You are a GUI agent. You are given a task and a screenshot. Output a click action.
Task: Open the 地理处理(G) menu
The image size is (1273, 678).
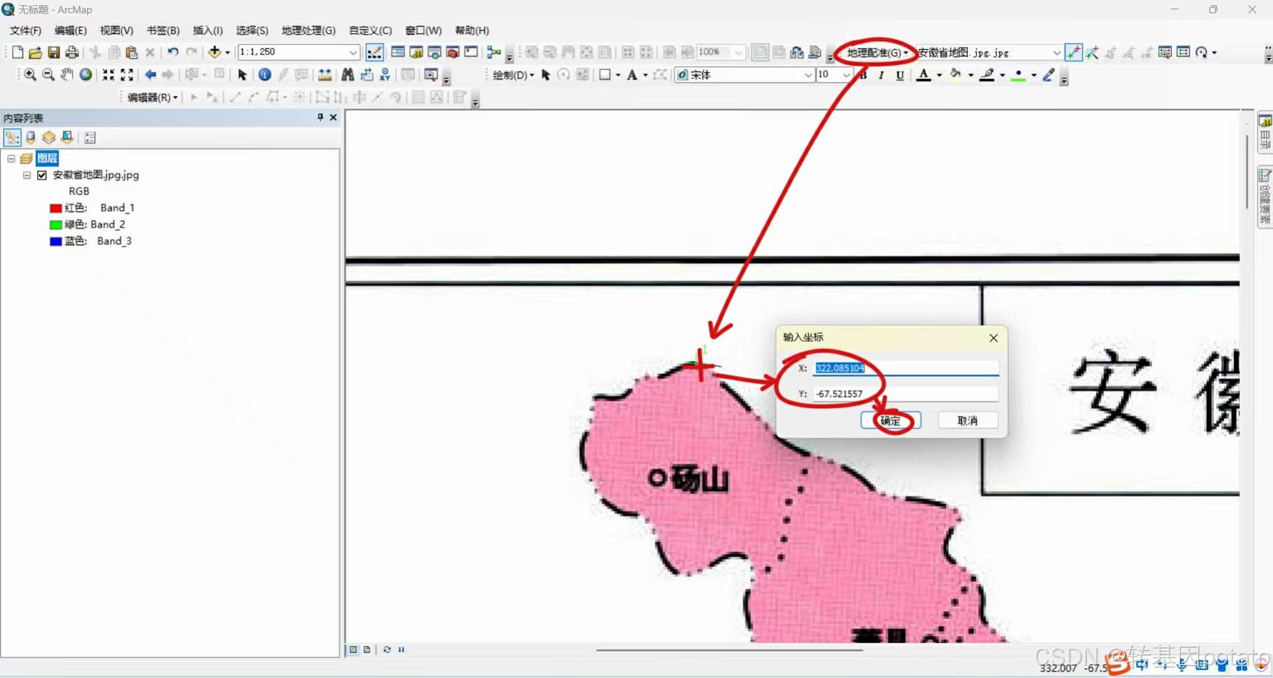point(308,30)
